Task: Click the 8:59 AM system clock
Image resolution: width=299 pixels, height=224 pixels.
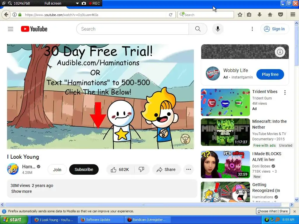Action: click(288, 220)
